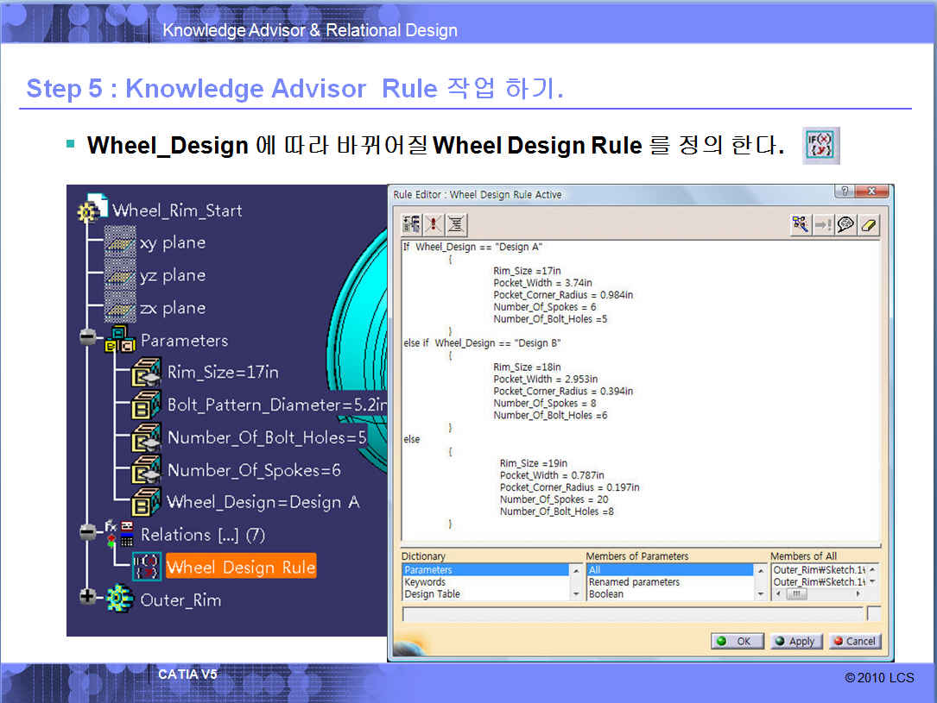The height and width of the screenshot is (703, 937).
Task: Click the wizard wand icon in Rule Editor
Action: [x=801, y=225]
